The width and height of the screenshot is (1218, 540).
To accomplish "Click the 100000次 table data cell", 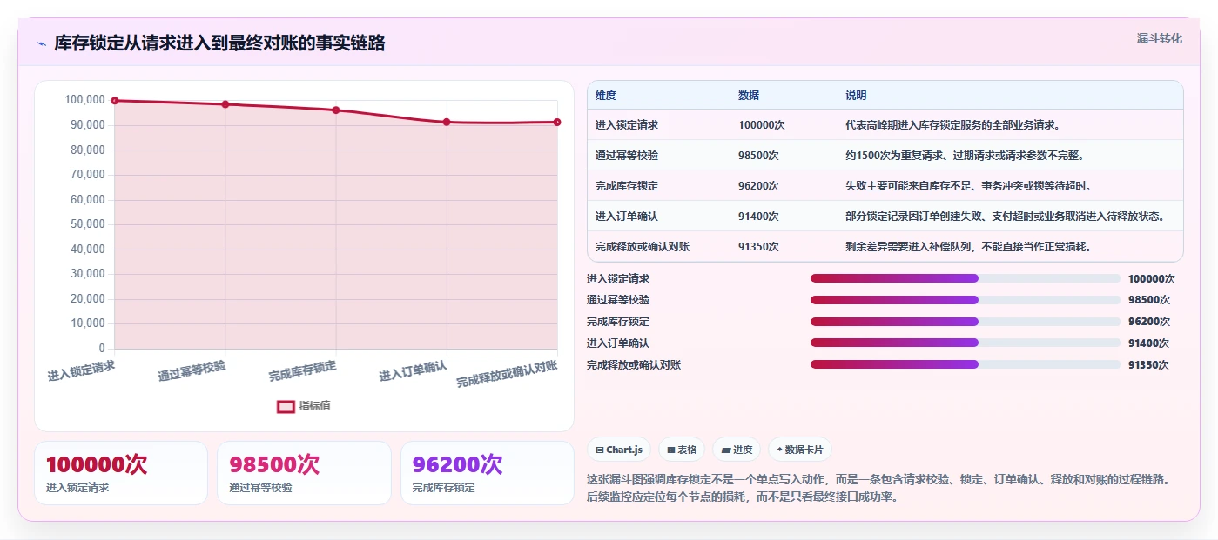I will 784,125.
